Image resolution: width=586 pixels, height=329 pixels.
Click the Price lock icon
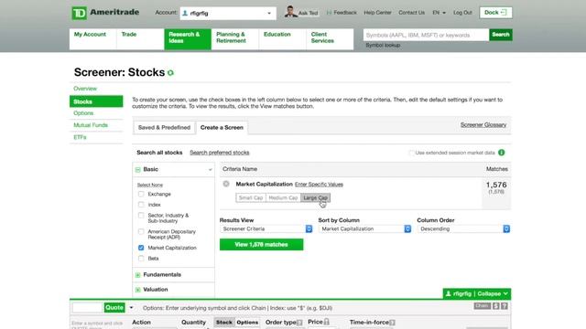[327, 322]
